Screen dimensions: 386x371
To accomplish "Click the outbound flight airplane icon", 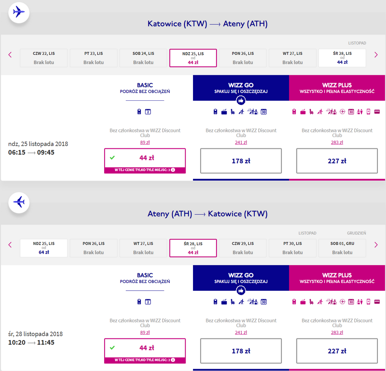I will pos(19,12).
